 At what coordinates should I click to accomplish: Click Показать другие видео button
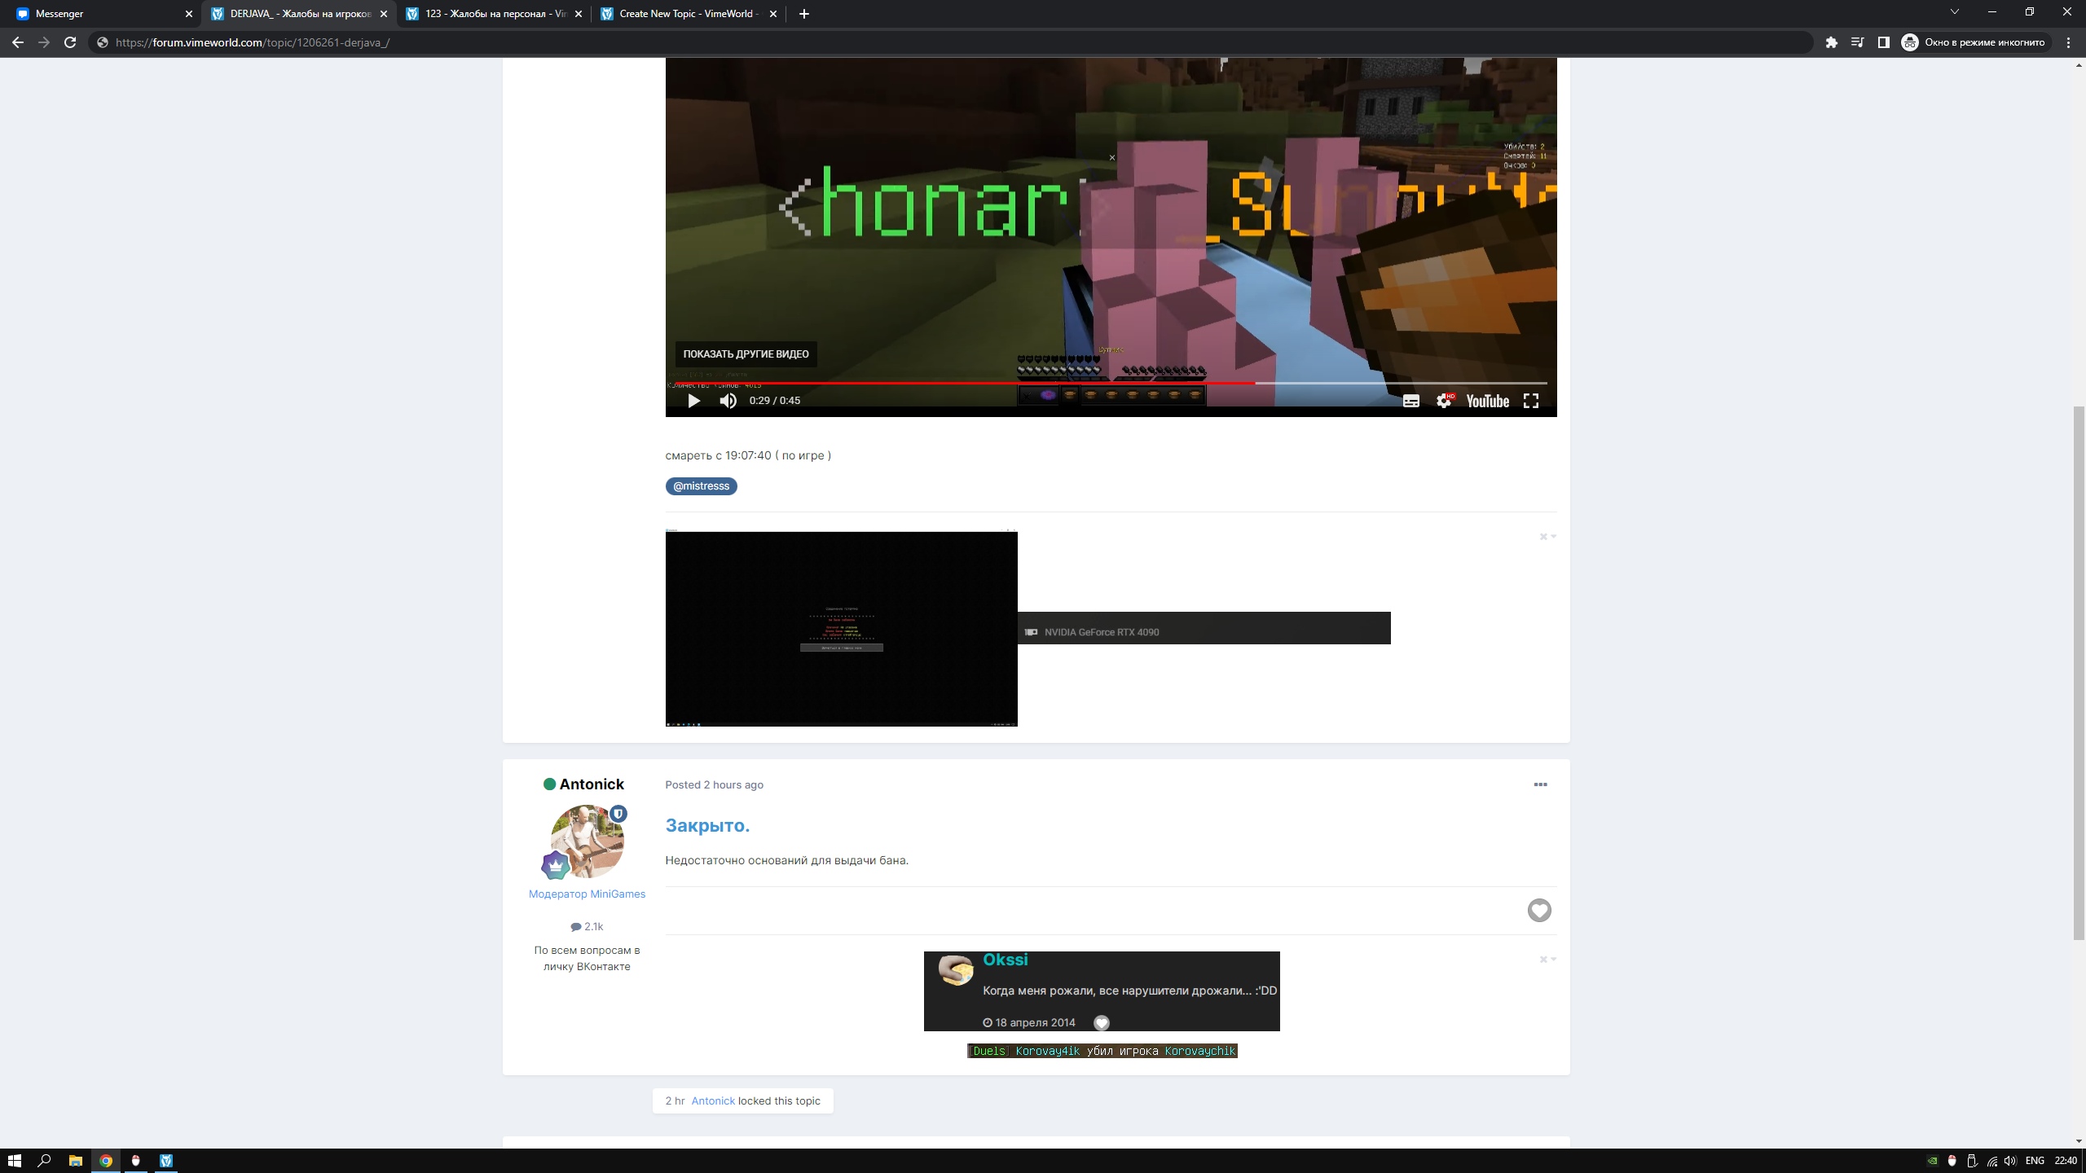tap(746, 354)
